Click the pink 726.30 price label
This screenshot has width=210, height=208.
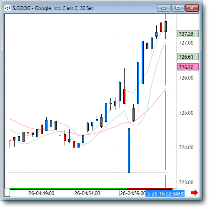point(188,67)
